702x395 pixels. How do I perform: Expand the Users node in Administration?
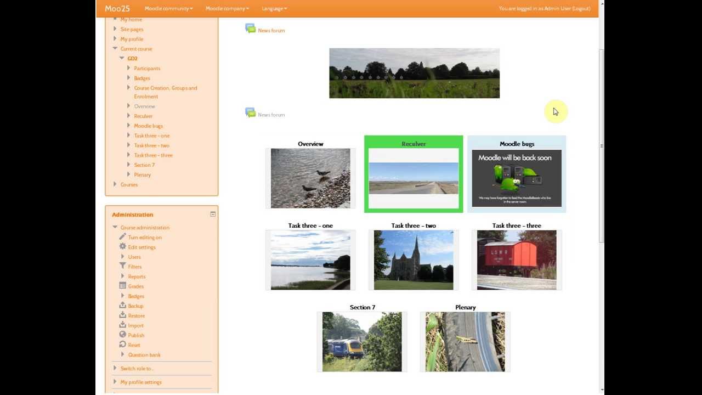pyautogui.click(x=123, y=257)
